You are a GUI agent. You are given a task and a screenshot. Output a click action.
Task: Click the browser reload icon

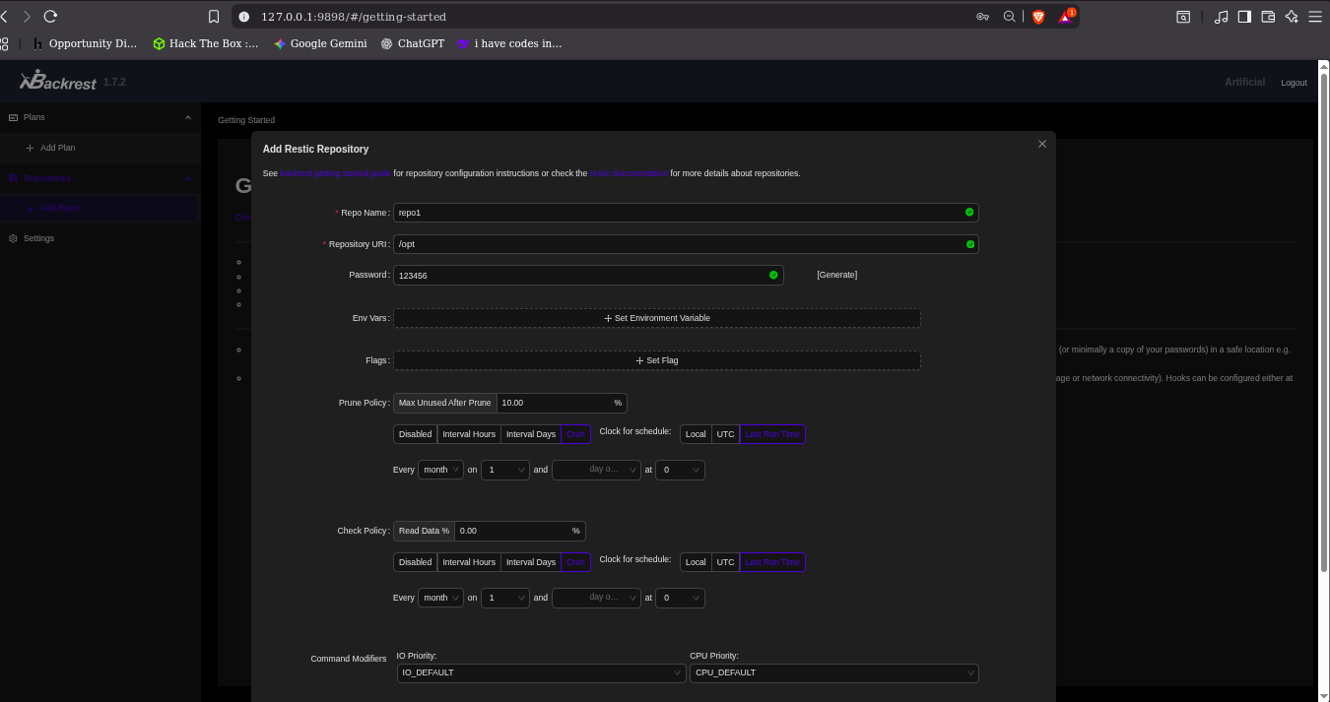tap(50, 17)
